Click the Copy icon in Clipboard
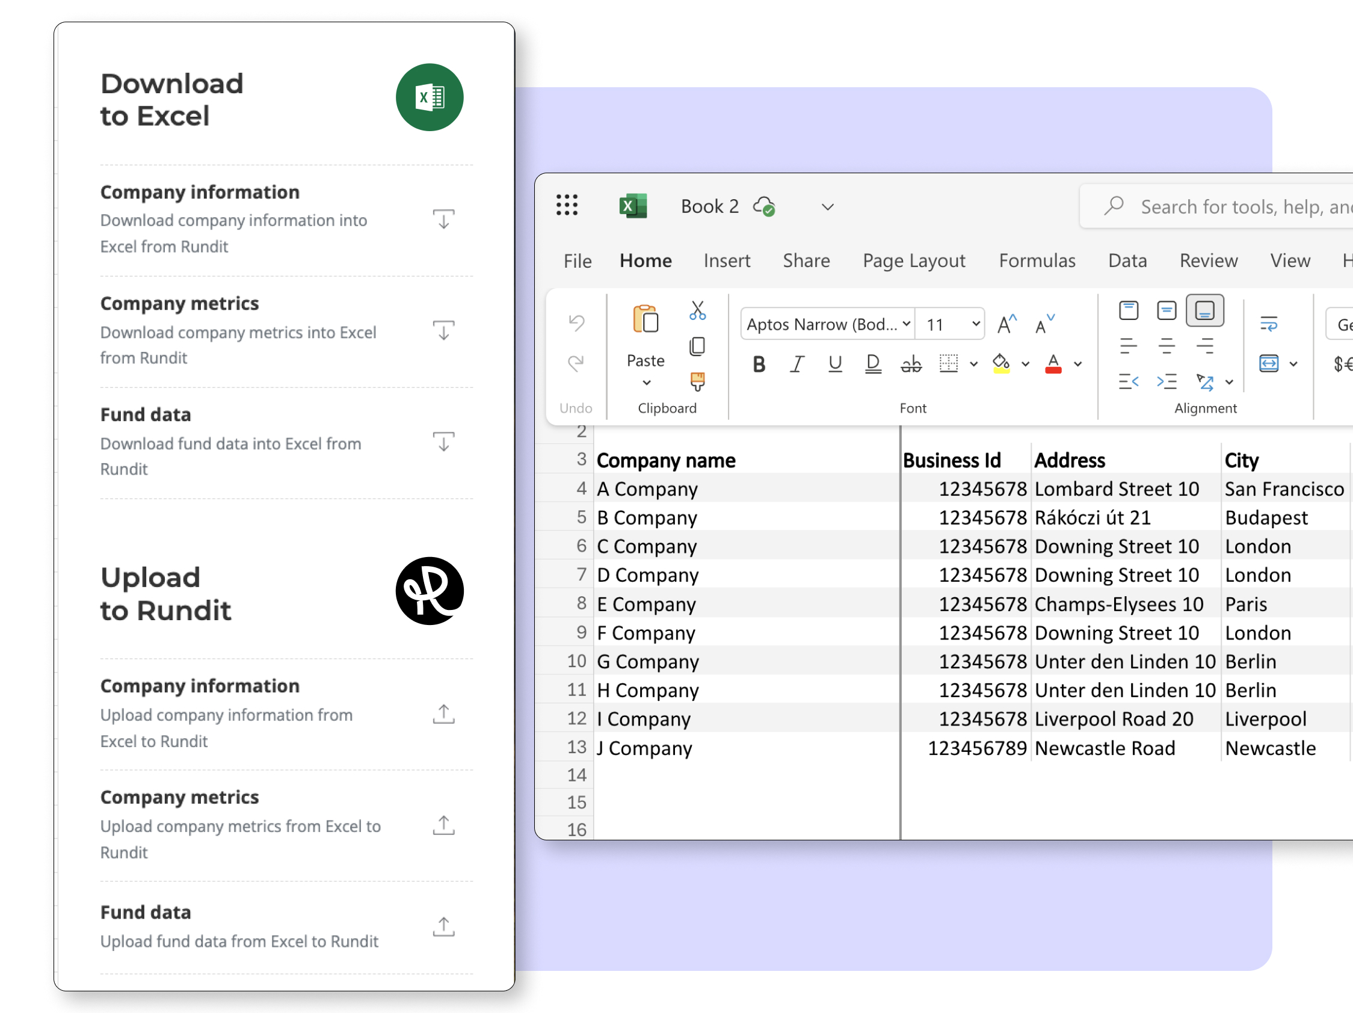Image resolution: width=1353 pixels, height=1013 pixels. point(697,346)
